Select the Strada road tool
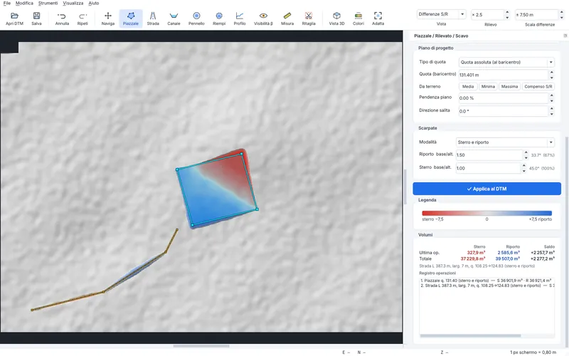The width and height of the screenshot is (569, 356). tap(153, 19)
